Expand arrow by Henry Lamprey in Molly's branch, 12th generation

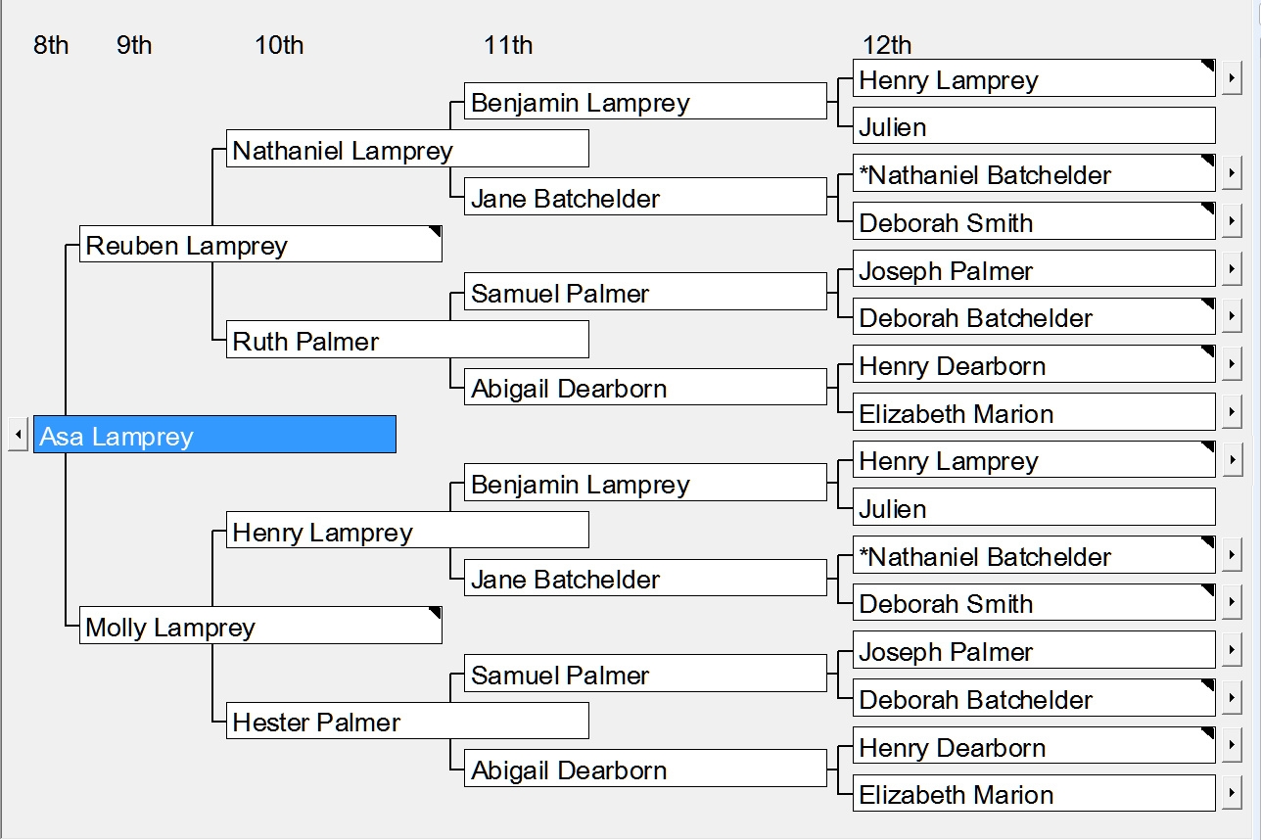pos(1231,459)
